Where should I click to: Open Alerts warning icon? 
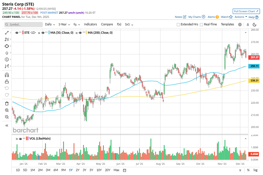217,17
